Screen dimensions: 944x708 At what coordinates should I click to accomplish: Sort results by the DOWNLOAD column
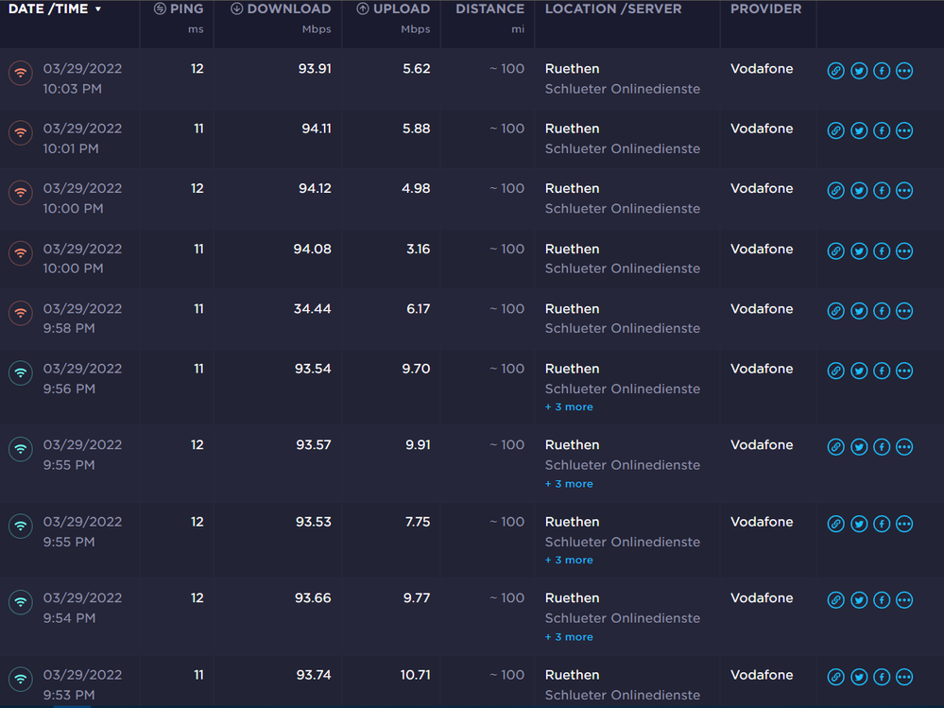[281, 9]
